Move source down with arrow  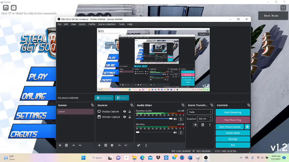click(126, 145)
